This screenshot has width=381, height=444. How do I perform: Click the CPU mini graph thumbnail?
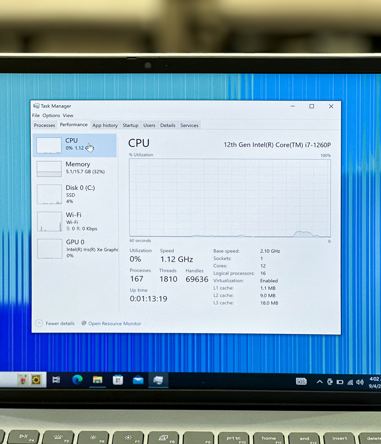tap(49, 145)
